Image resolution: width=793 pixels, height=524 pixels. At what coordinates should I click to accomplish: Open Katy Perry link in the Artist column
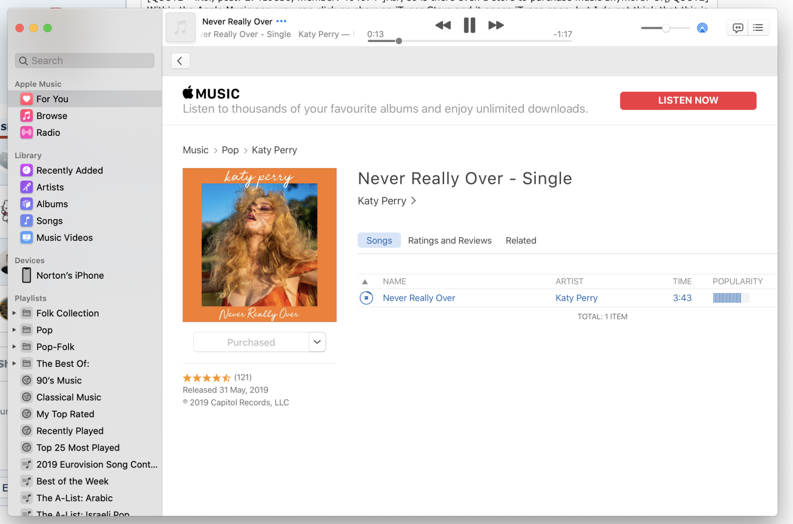tap(576, 298)
